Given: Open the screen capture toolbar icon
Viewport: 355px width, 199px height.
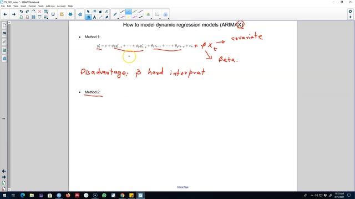Looking at the screenshot, I should click(x=53, y=14).
